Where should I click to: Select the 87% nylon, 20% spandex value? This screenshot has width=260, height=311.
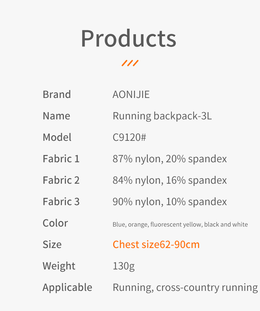point(169,159)
